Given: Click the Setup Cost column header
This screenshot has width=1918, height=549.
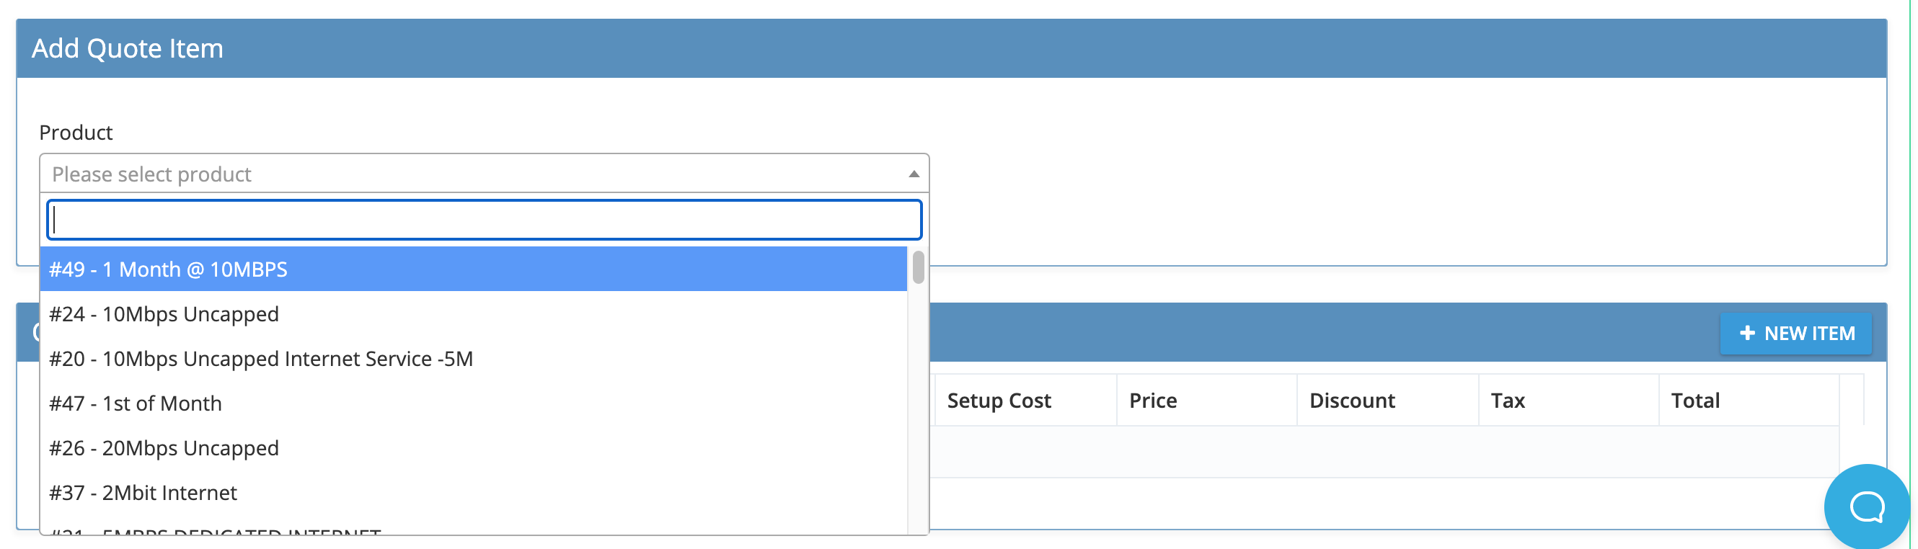Looking at the screenshot, I should (999, 400).
